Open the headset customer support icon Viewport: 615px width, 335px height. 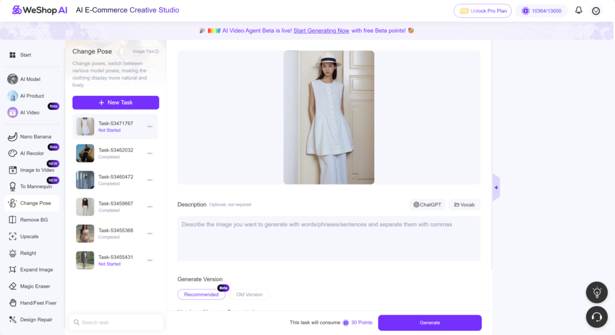coord(596,316)
